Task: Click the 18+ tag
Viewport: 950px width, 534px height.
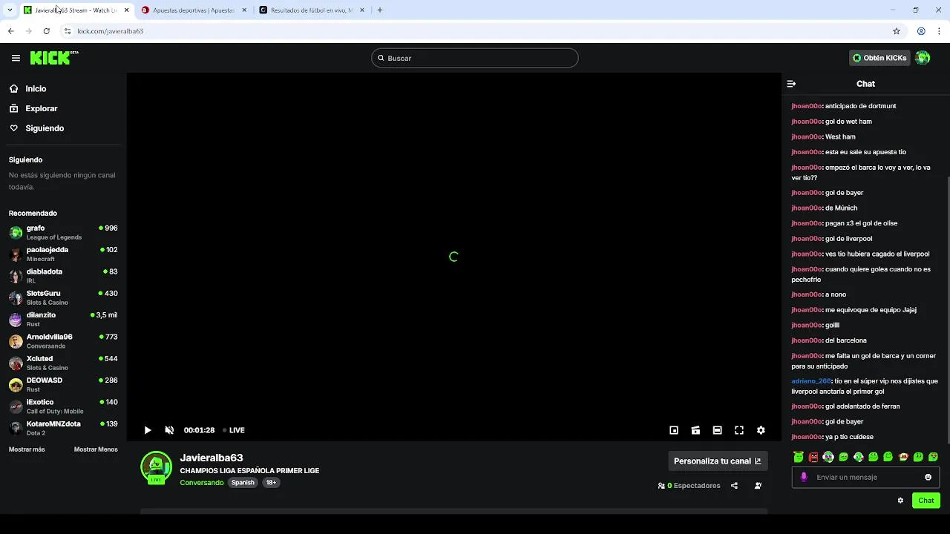Action: 271,483
